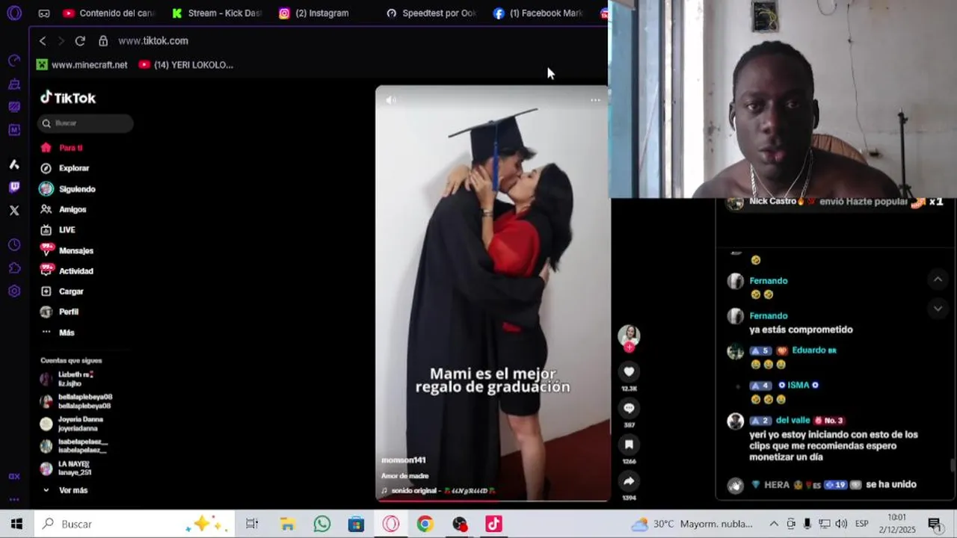Open Google Chrome from taskbar
The image size is (957, 538).
[425, 524]
